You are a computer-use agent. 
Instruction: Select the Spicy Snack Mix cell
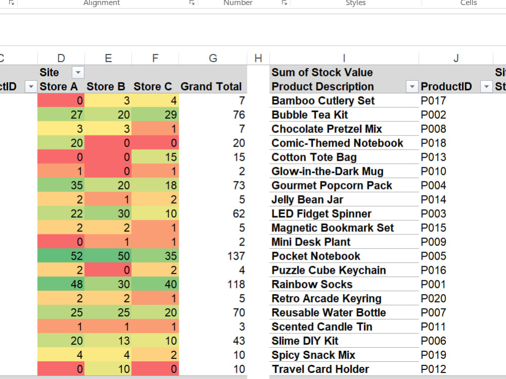point(344,355)
